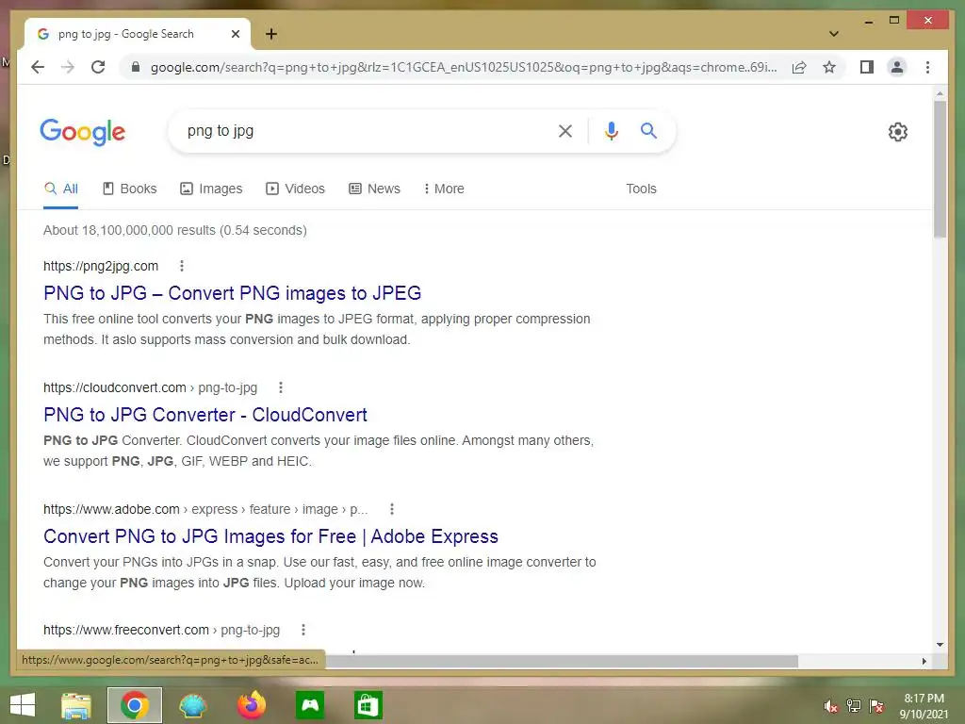Screen dimensions: 965x724
Task: Go back to the previous page
Action: pyautogui.click(x=38, y=67)
